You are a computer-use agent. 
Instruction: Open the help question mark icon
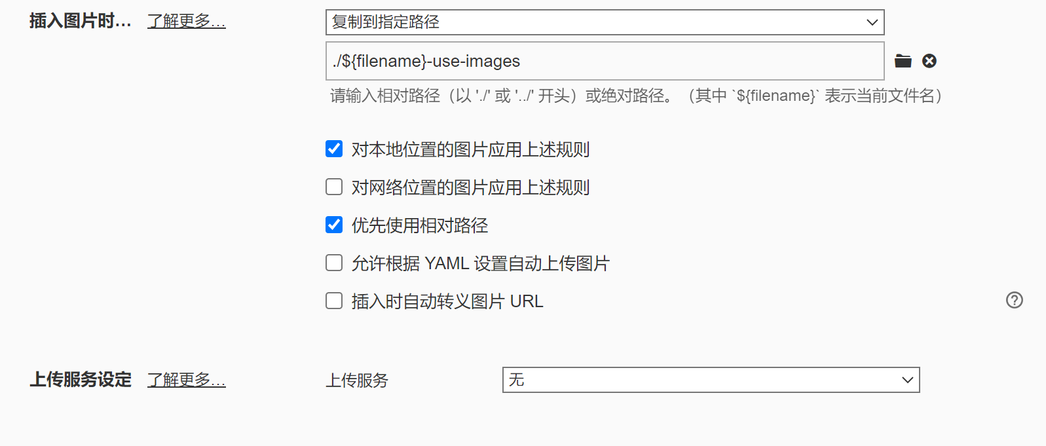[x=1015, y=301]
